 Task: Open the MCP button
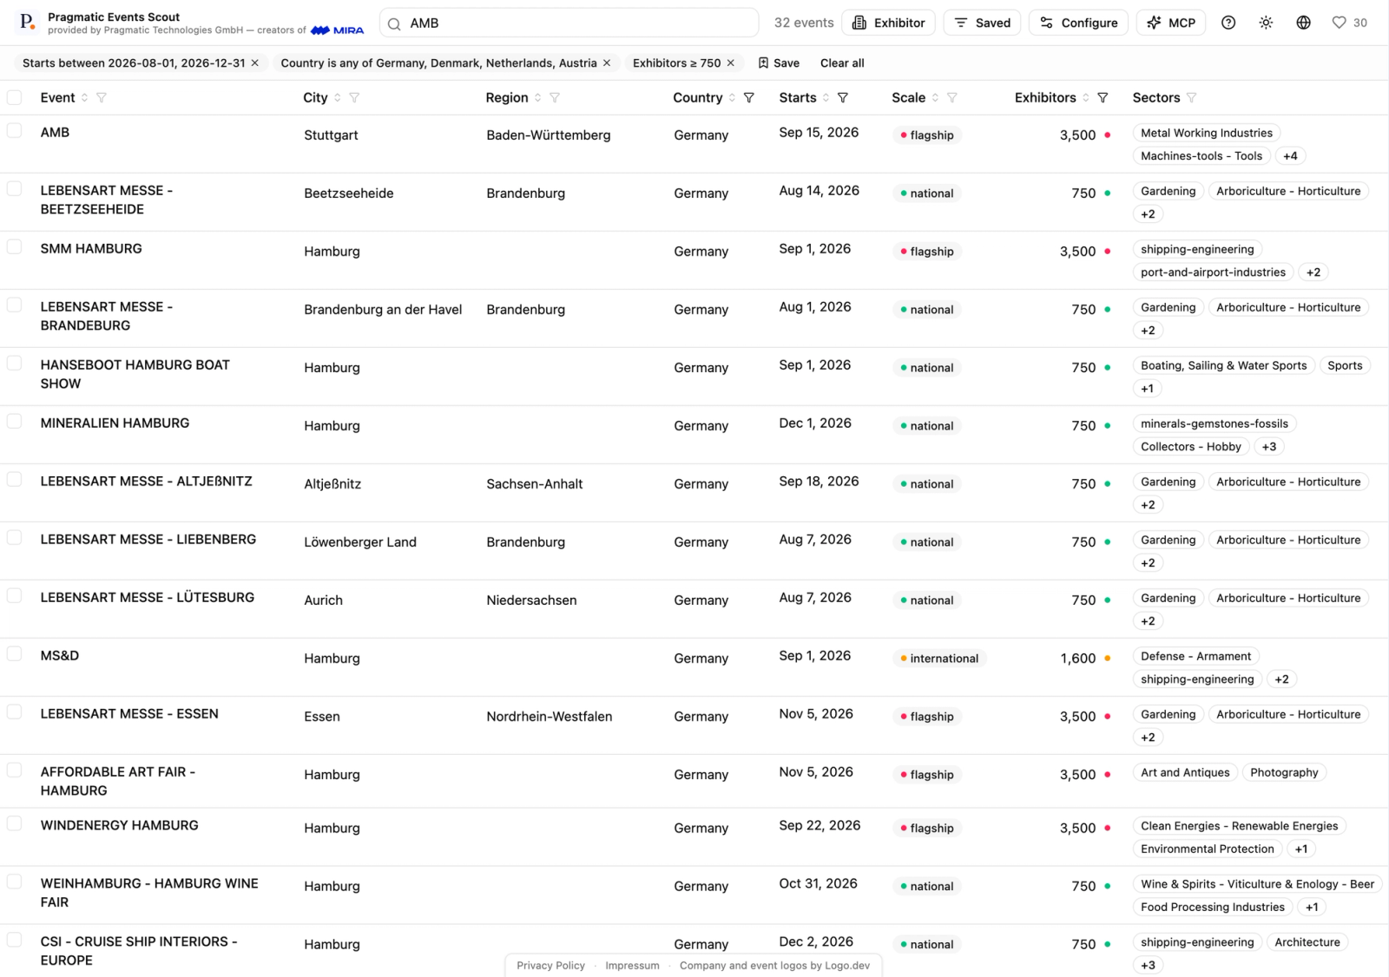pos(1170,23)
